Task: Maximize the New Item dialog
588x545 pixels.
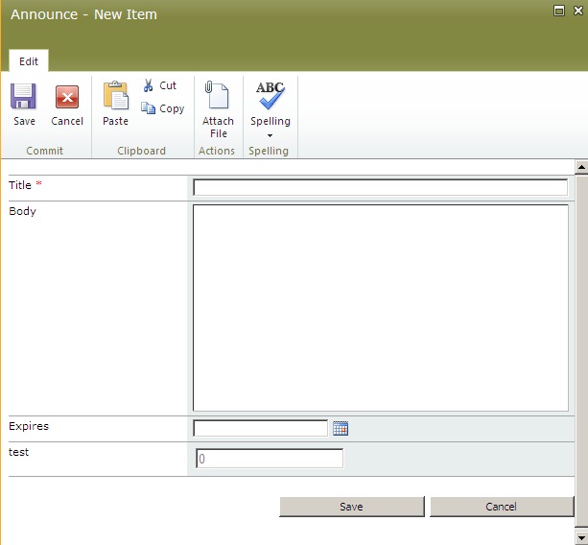Action: click(x=559, y=11)
